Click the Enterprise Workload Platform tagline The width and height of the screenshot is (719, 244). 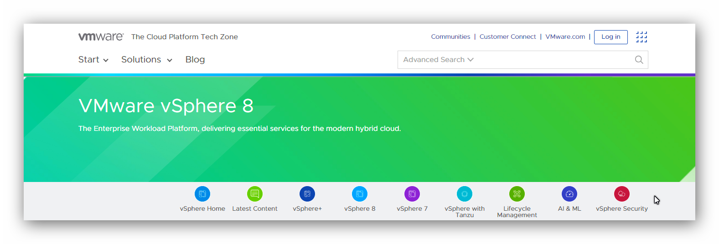[x=240, y=129]
